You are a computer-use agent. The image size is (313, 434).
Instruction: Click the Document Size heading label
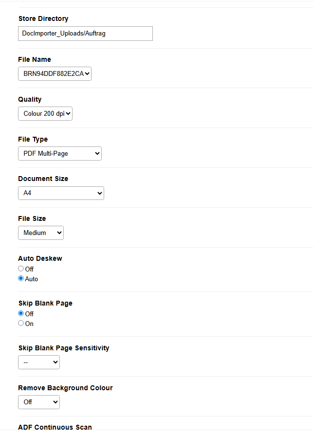click(43, 179)
